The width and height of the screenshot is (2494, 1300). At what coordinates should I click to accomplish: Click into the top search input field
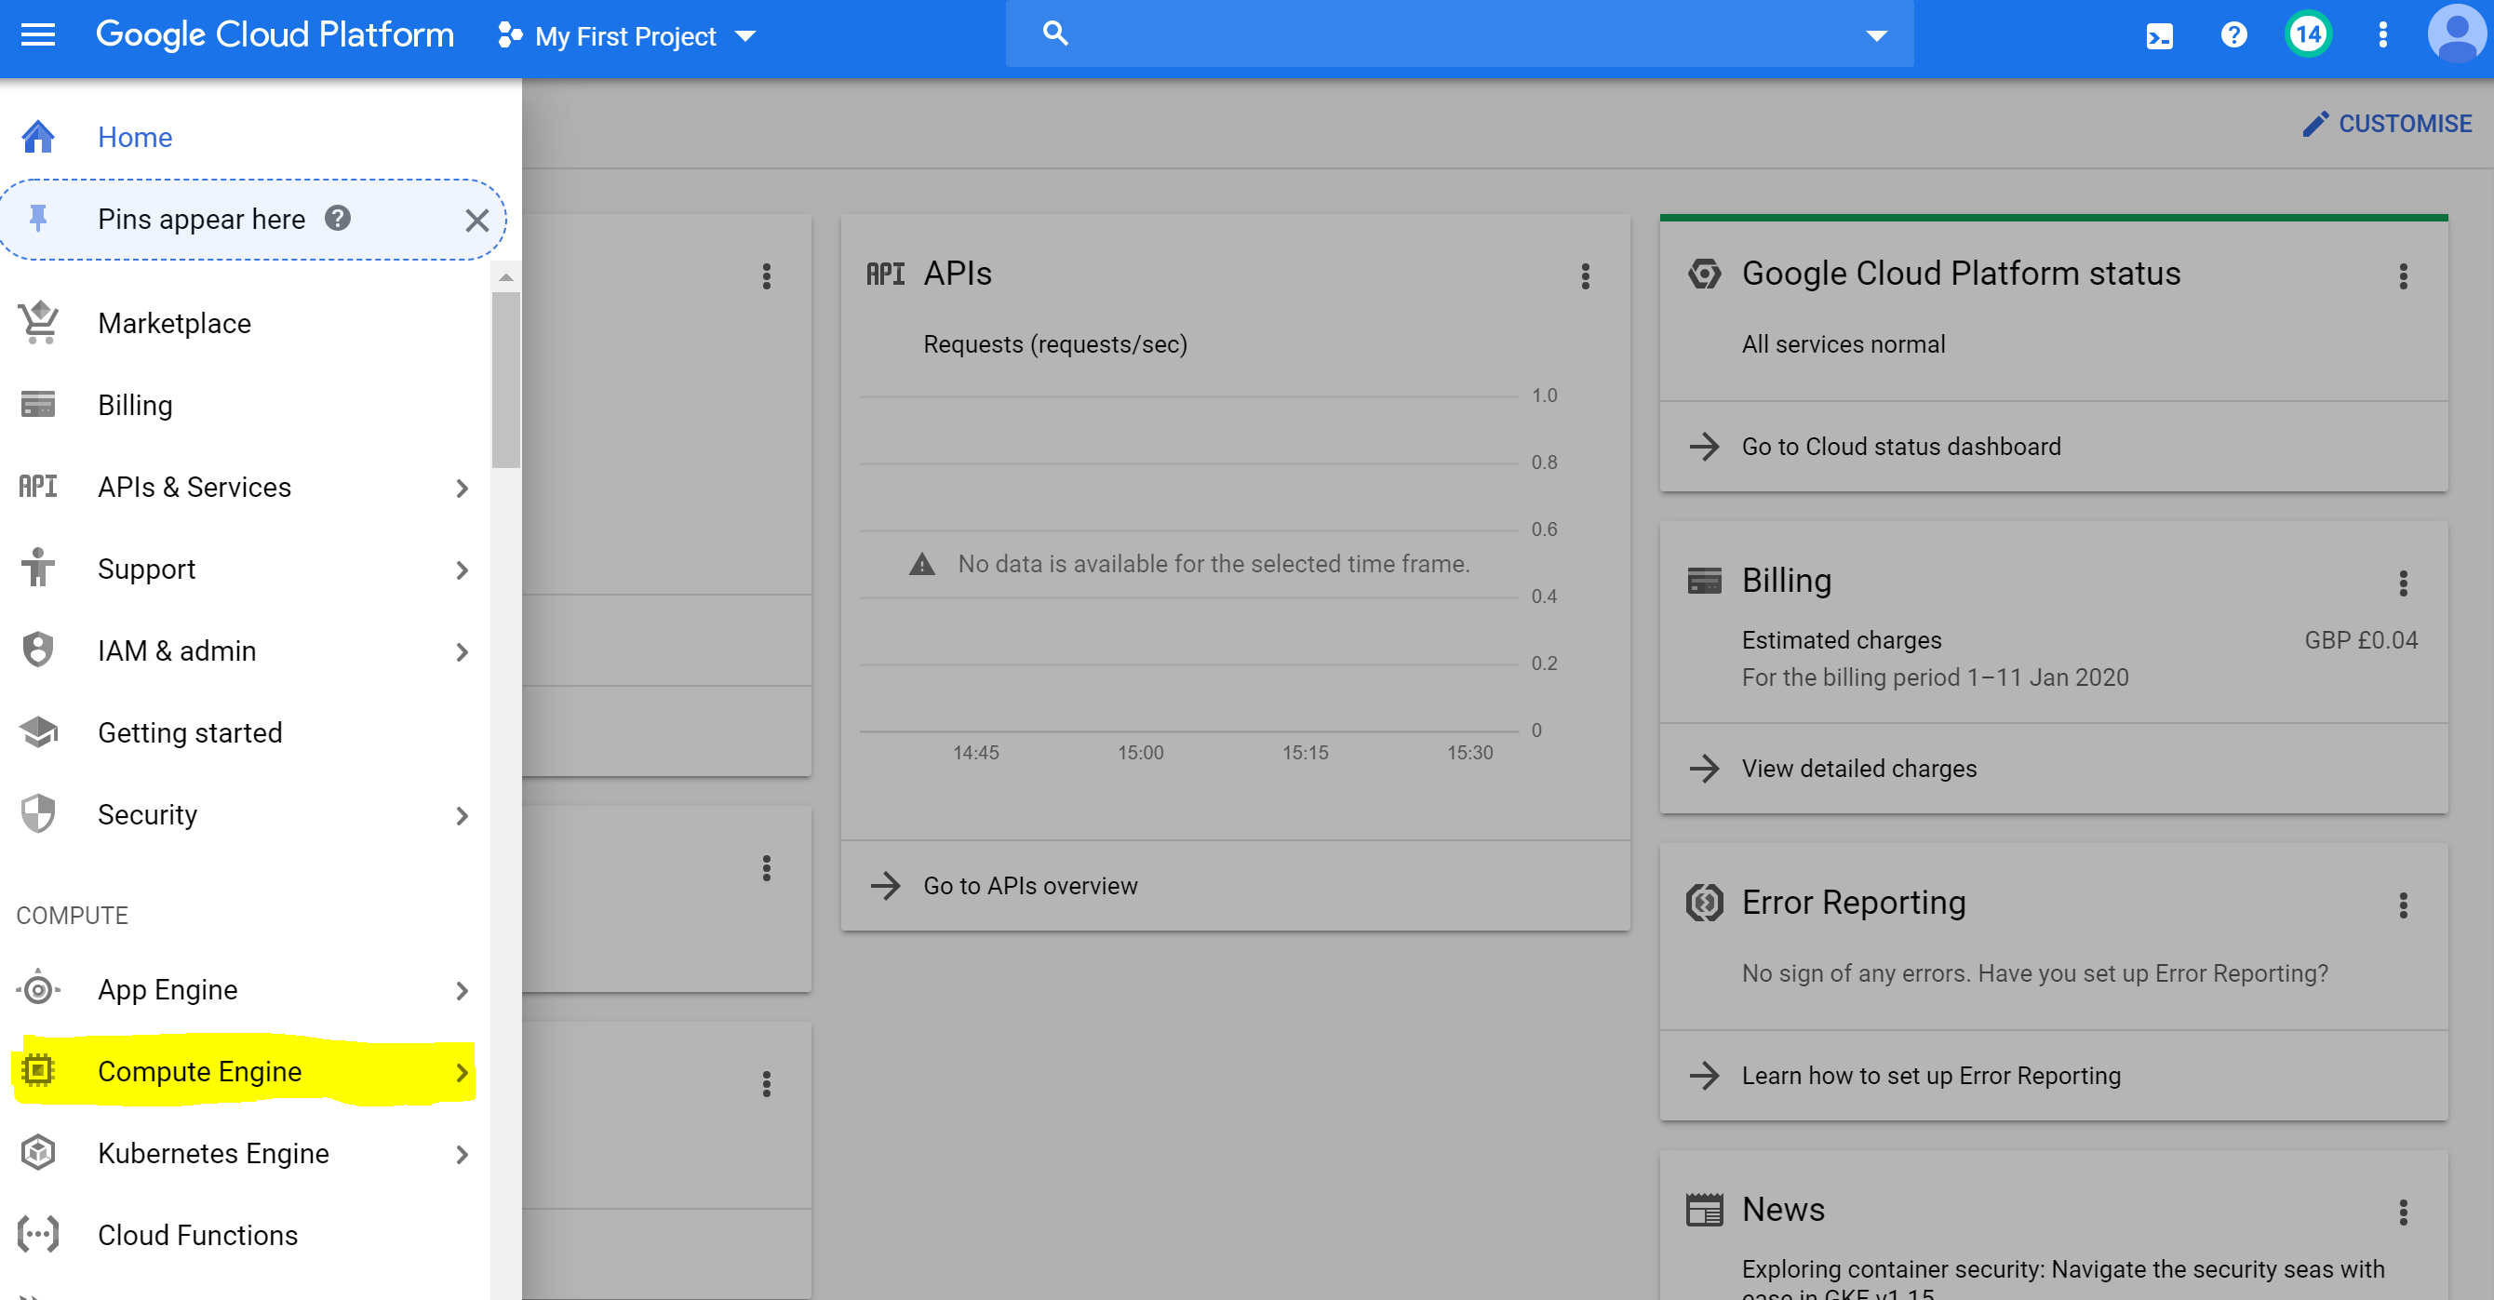(1462, 34)
